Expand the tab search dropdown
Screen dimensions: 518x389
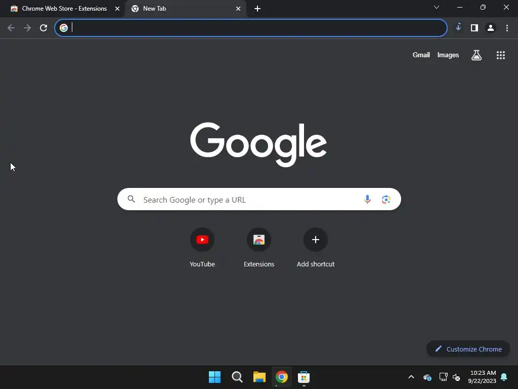coord(437,7)
